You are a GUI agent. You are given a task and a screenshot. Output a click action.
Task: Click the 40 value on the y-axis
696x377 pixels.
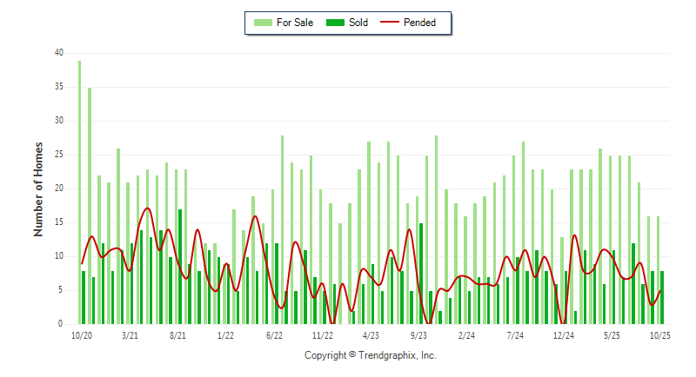click(x=58, y=53)
